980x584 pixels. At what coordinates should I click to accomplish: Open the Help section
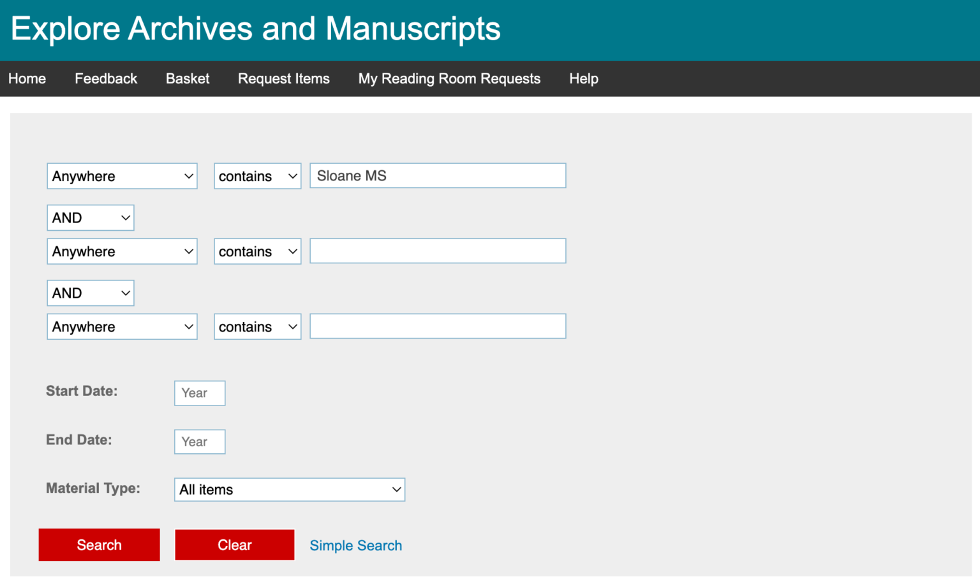click(583, 78)
